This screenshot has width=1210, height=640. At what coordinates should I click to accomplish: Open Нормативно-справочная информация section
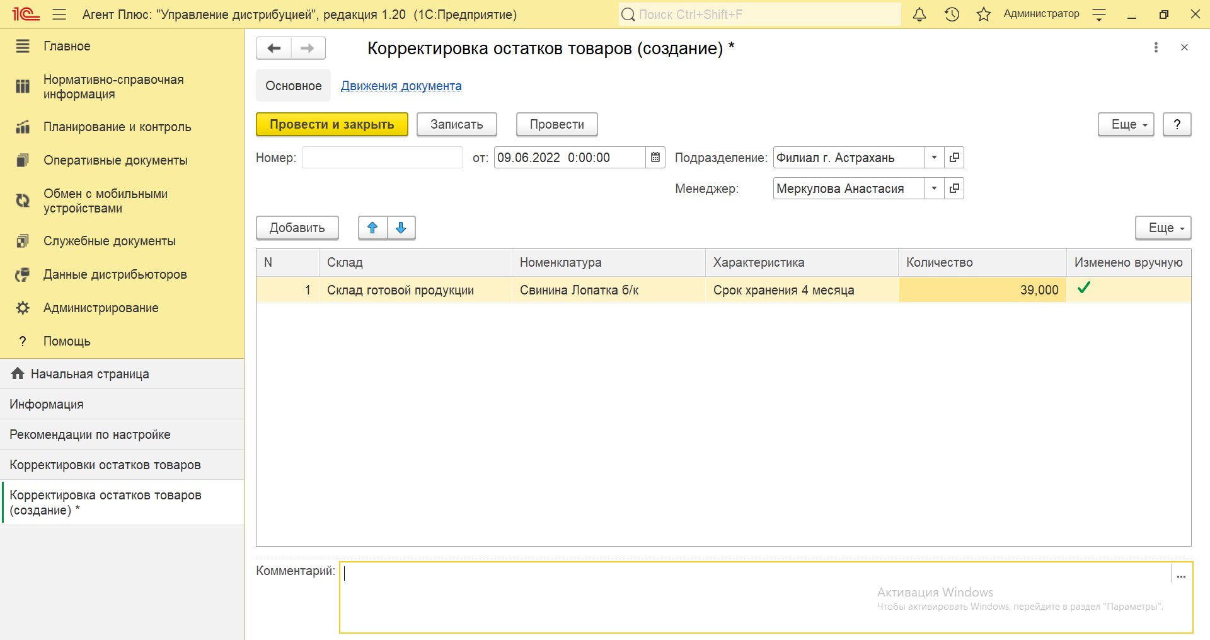pos(122,87)
